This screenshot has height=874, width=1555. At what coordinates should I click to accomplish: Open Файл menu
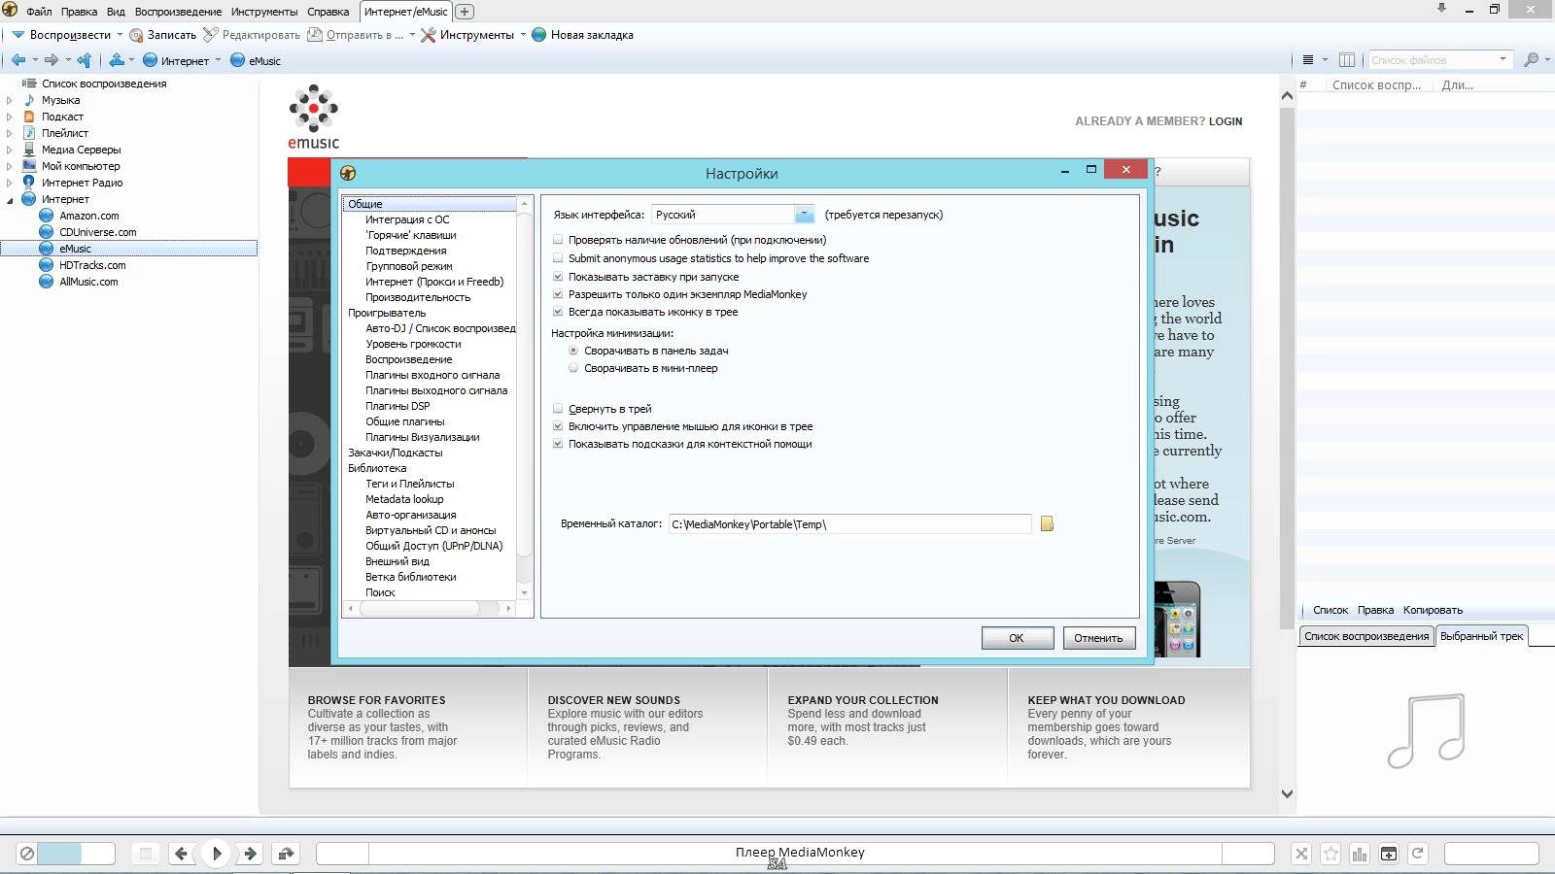(39, 12)
